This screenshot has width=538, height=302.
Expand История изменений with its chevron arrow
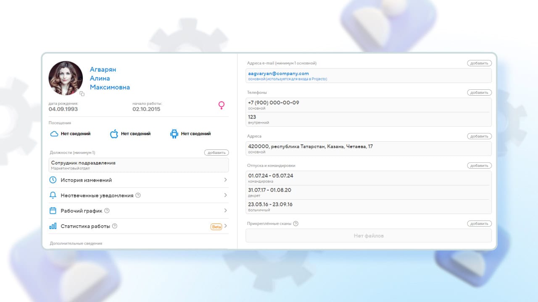pyautogui.click(x=225, y=180)
